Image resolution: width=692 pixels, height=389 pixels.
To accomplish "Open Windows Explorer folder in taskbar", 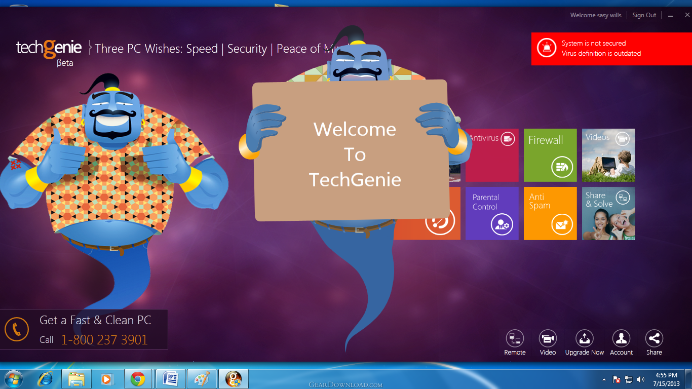I will point(76,379).
